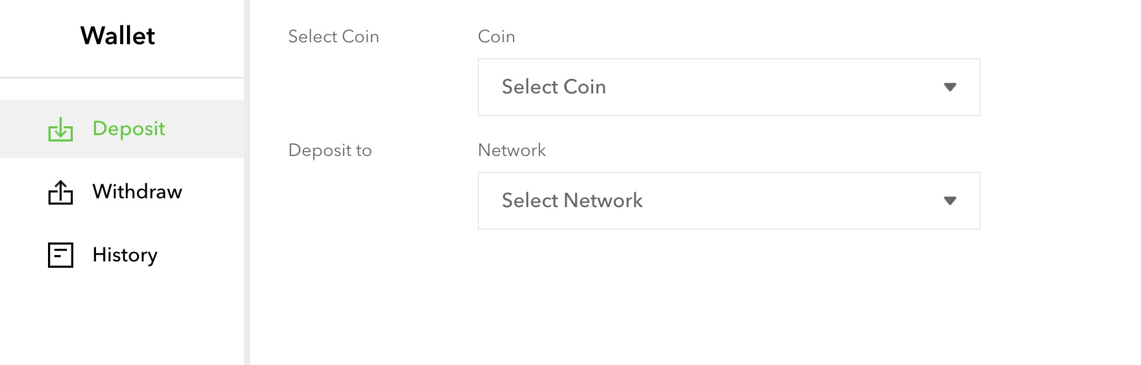The height and width of the screenshot is (365, 1141).
Task: Expand the Select Coin dropdown arrow
Action: (950, 87)
